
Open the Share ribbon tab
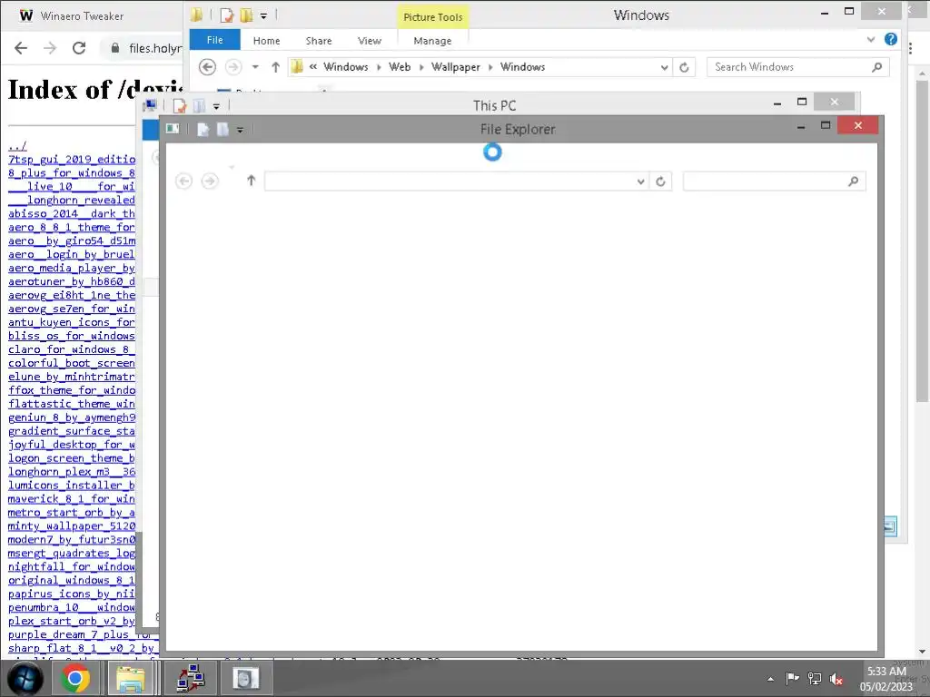(x=319, y=40)
